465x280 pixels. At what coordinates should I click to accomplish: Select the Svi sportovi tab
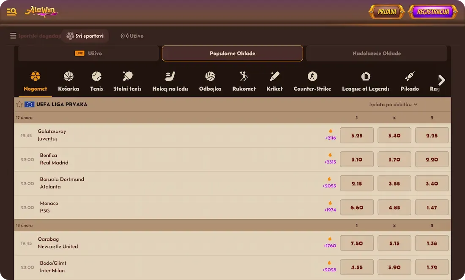(x=85, y=36)
